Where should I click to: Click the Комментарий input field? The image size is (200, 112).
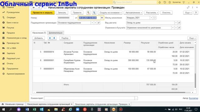(x=89, y=98)
